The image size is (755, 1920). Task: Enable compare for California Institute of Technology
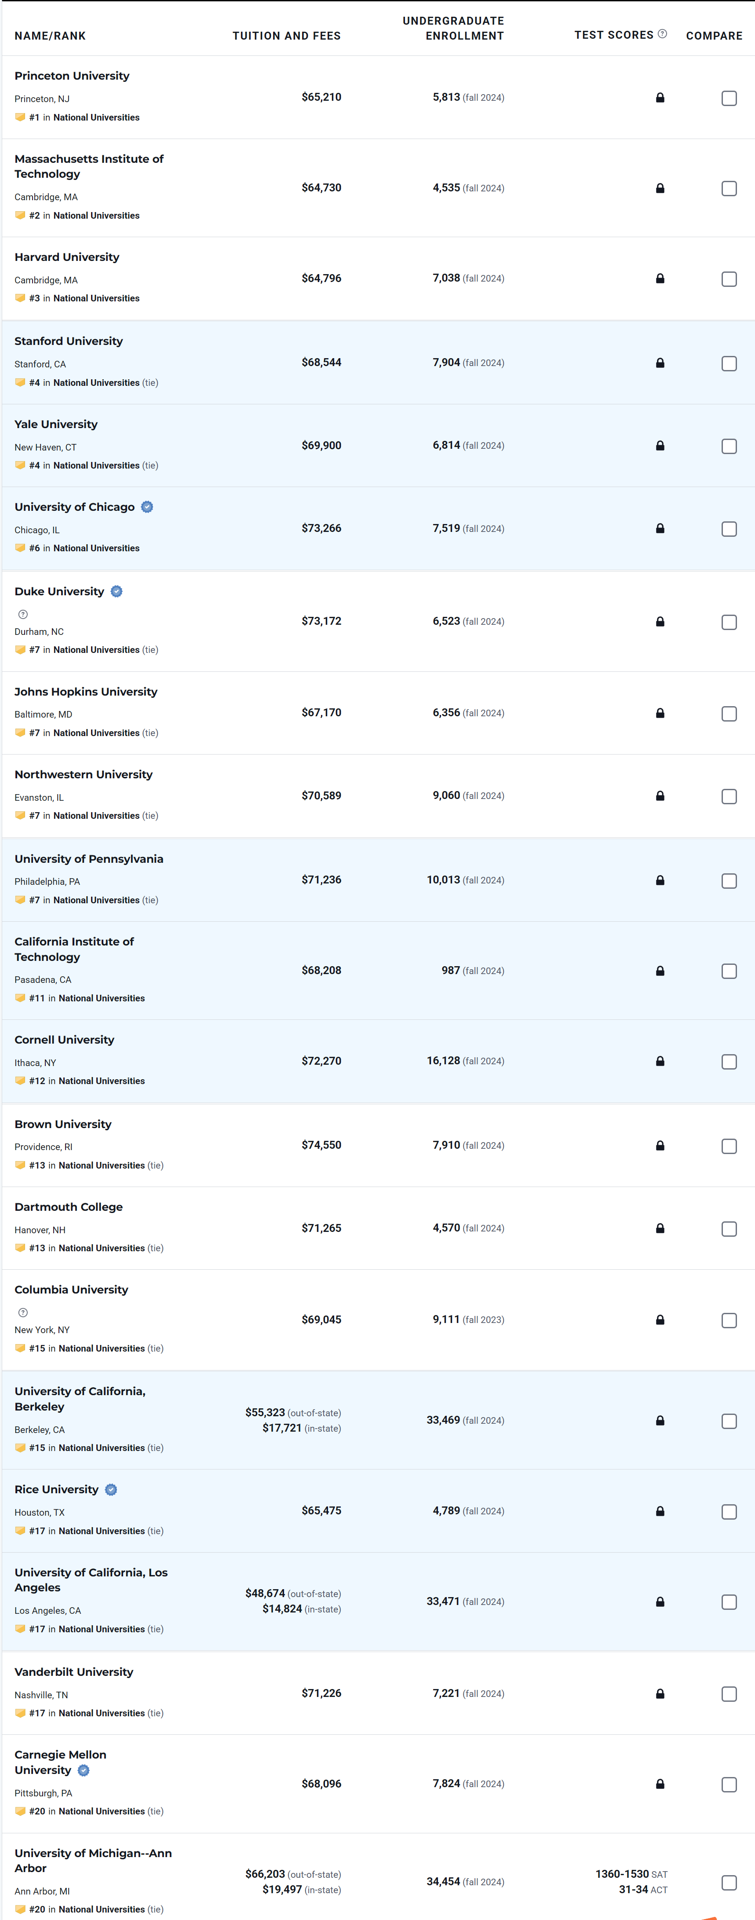click(728, 971)
